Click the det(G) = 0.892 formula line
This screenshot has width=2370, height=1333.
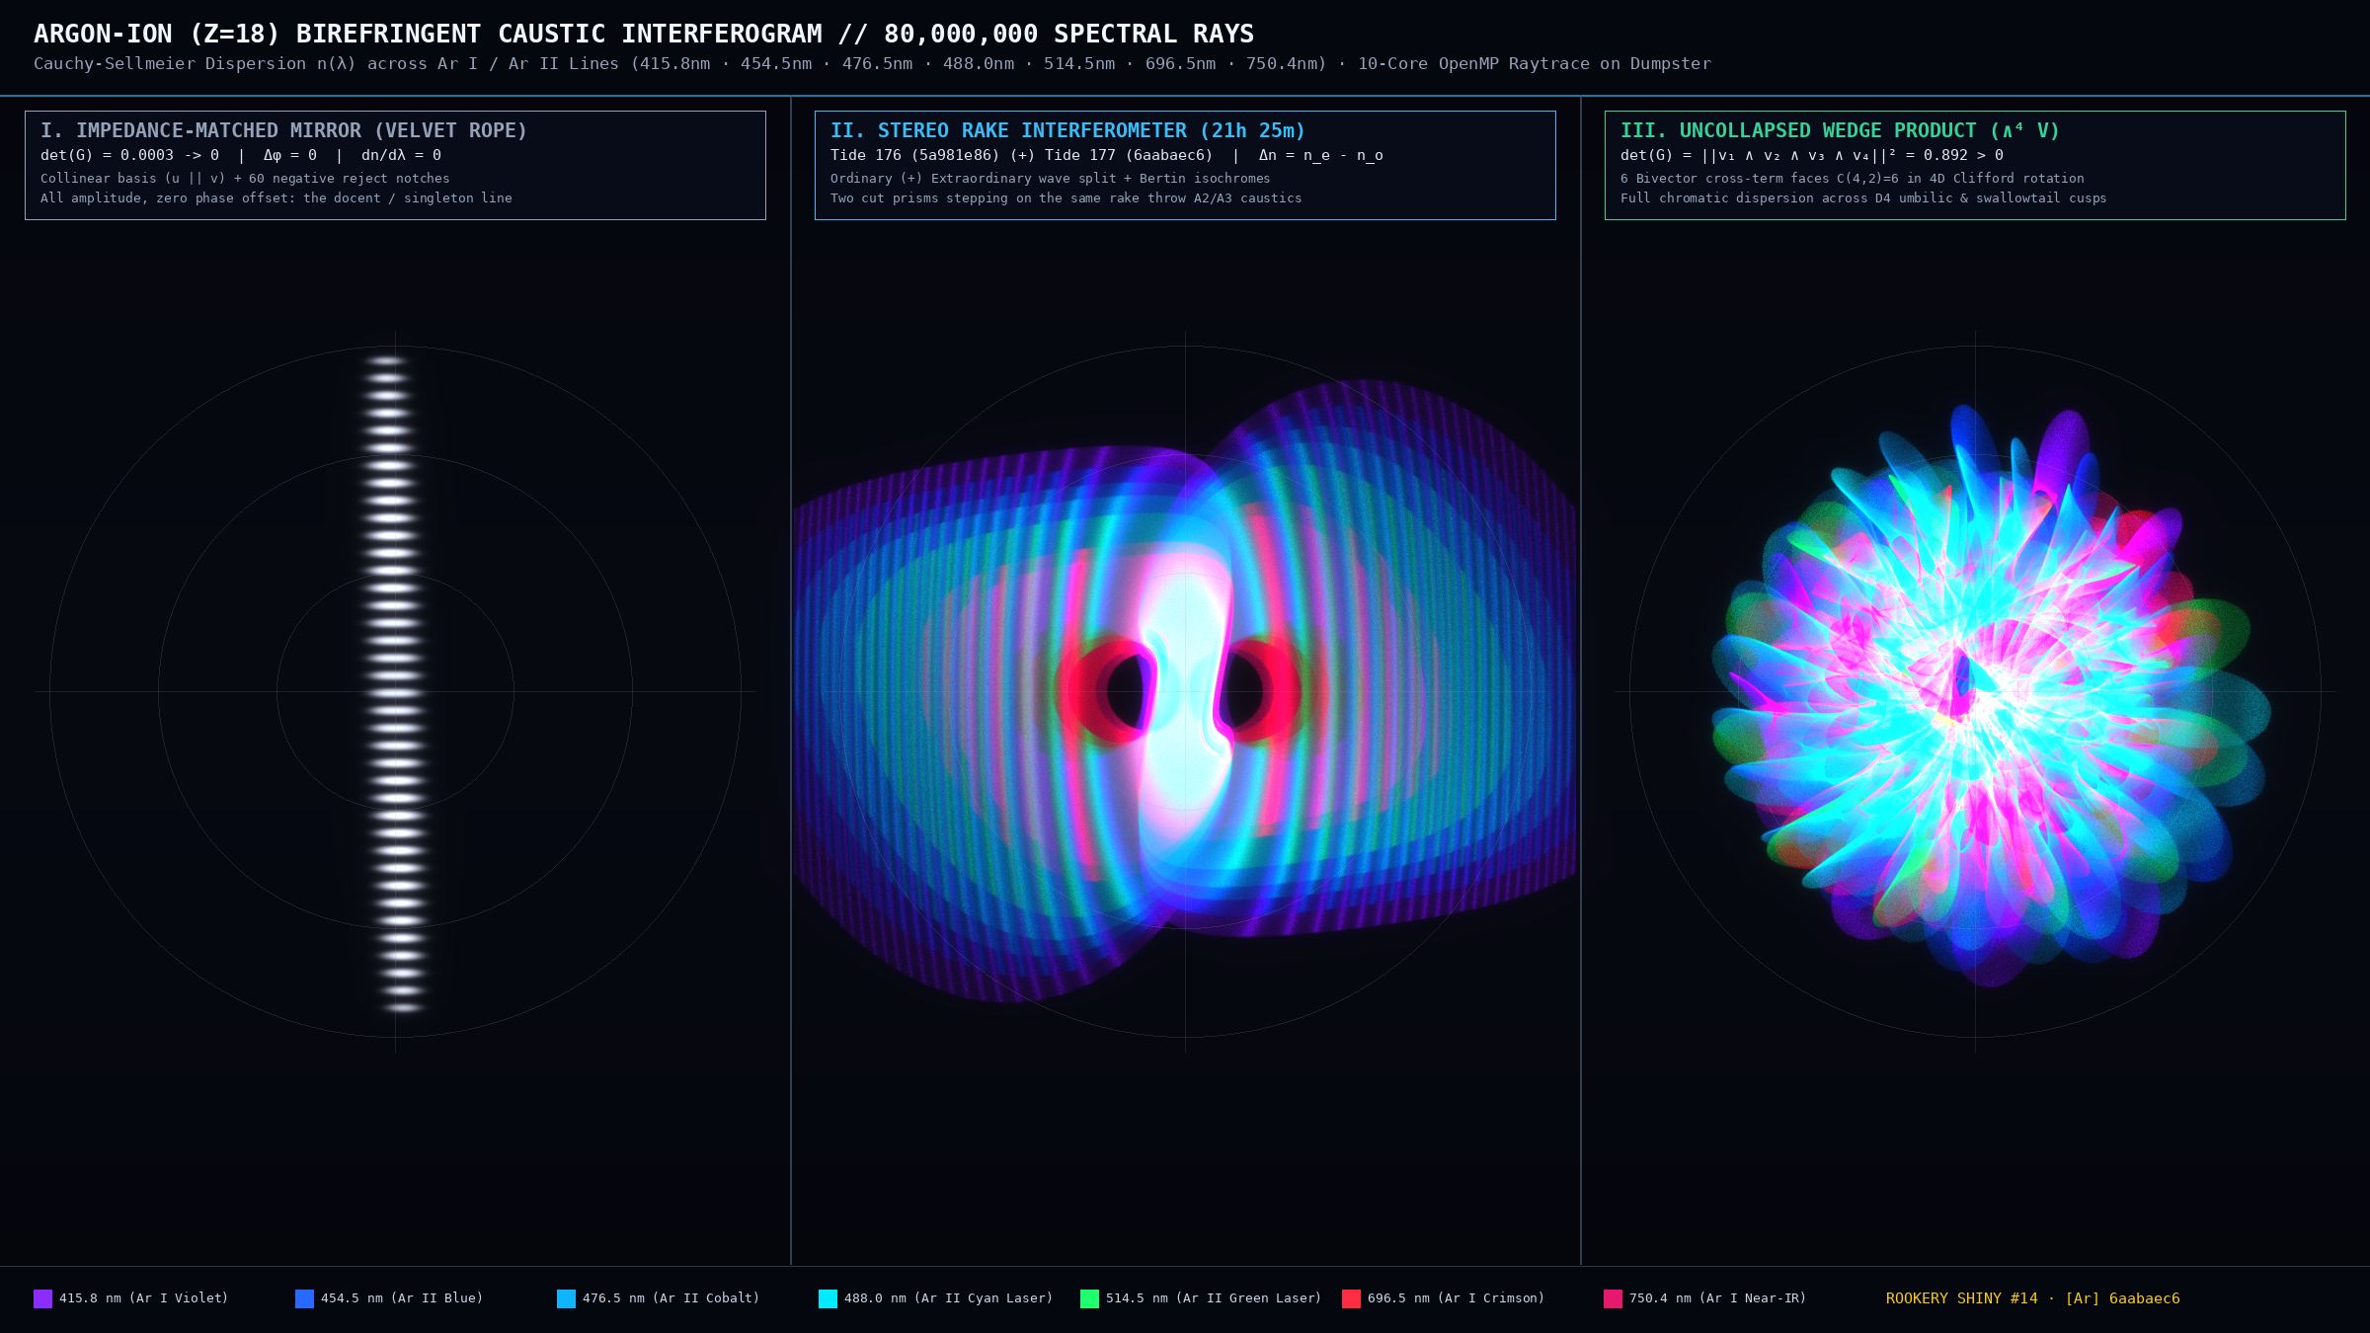[1812, 155]
